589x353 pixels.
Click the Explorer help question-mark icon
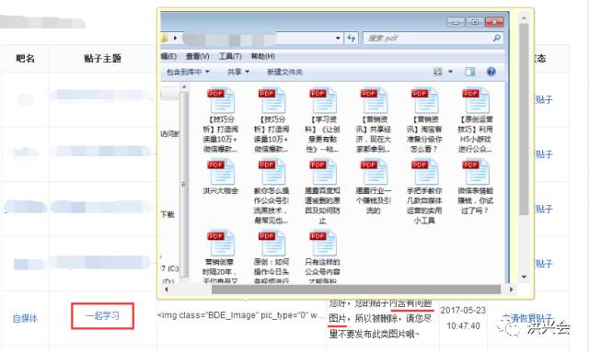tap(491, 72)
